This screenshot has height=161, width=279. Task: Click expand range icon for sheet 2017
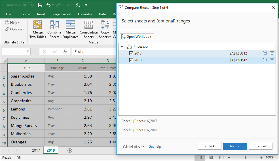[272, 53]
